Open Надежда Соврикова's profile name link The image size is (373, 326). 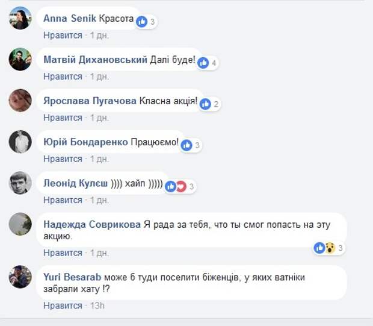click(x=92, y=224)
